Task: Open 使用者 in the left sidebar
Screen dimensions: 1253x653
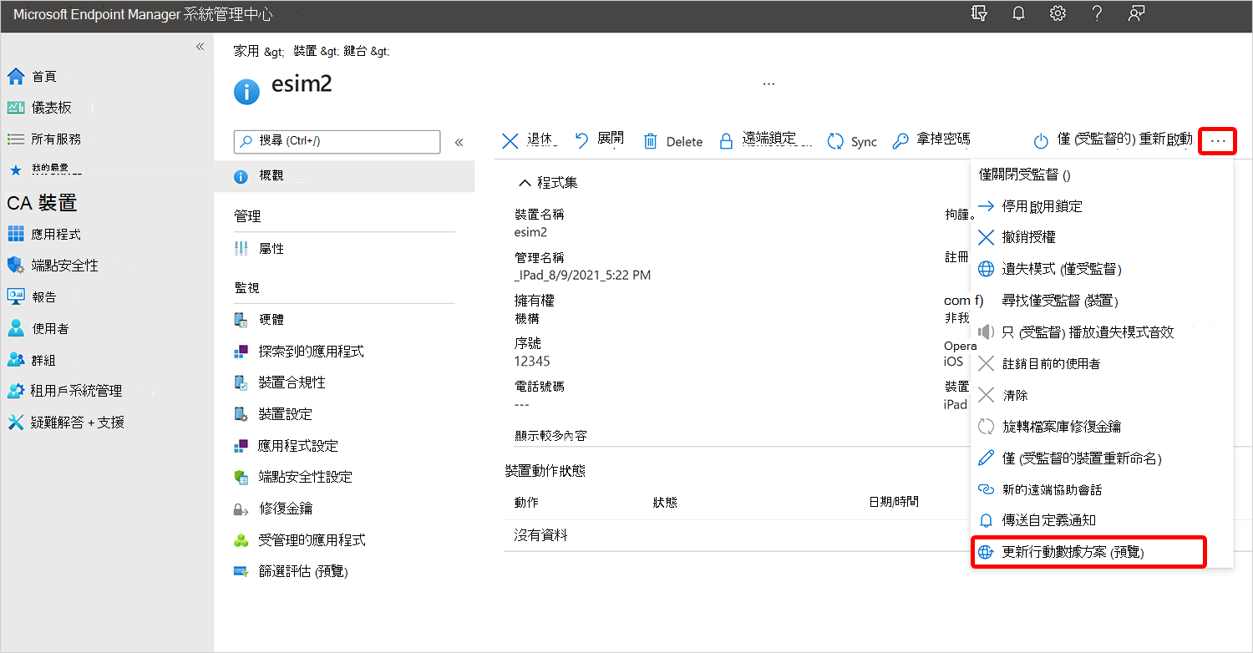Action: 38,329
